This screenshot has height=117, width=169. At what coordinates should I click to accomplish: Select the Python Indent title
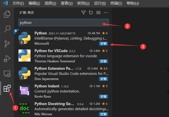tap(47, 86)
